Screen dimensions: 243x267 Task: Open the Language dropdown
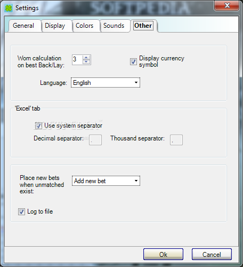tap(106, 83)
